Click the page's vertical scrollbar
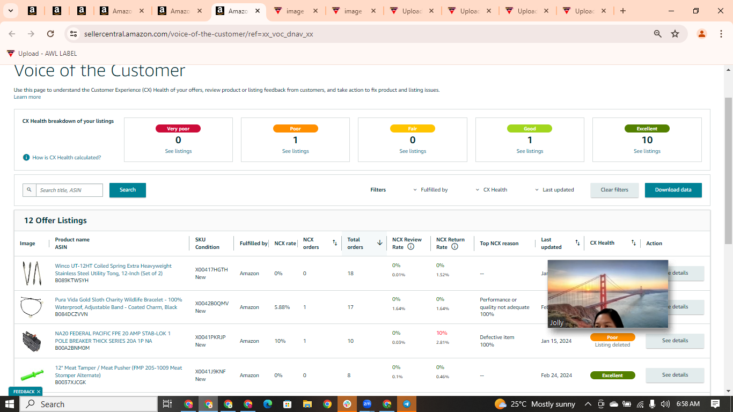Image resolution: width=733 pixels, height=412 pixels. click(728, 171)
